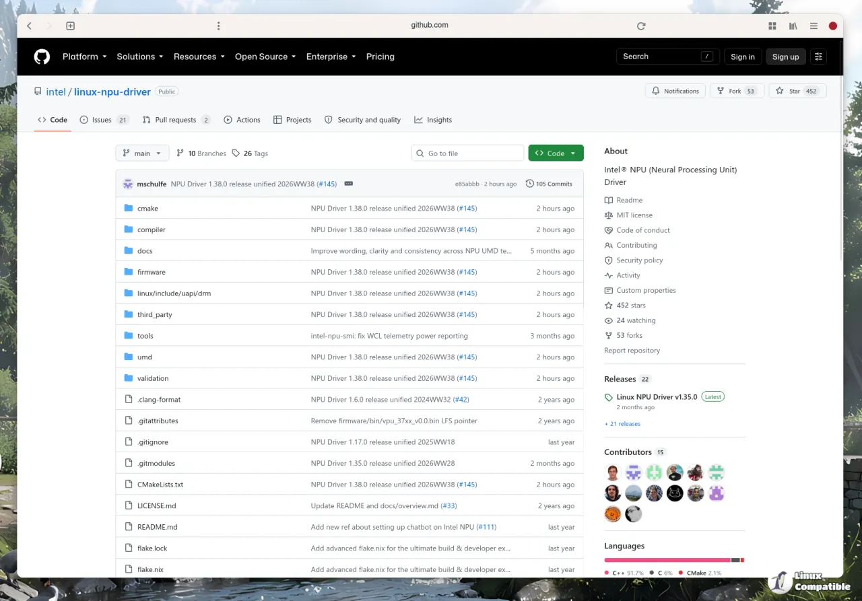Click the folder icon for third_party

(129, 314)
